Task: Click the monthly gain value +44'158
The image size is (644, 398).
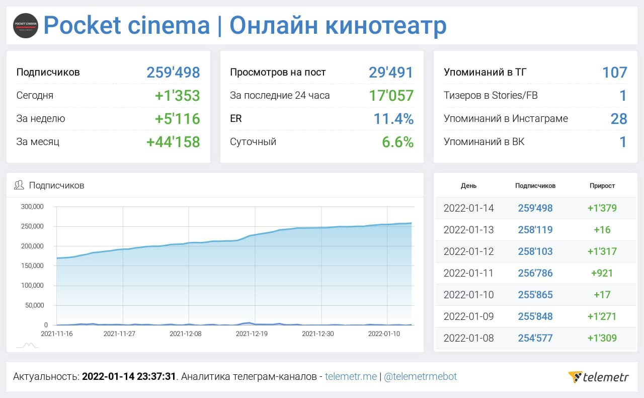Action: click(174, 142)
